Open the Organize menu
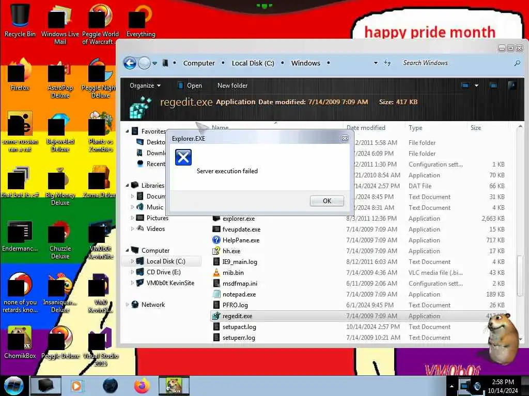The image size is (529, 396). [x=145, y=86]
